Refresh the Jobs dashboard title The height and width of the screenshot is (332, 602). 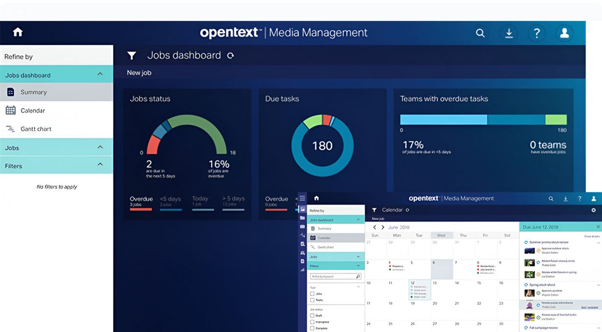pos(231,56)
